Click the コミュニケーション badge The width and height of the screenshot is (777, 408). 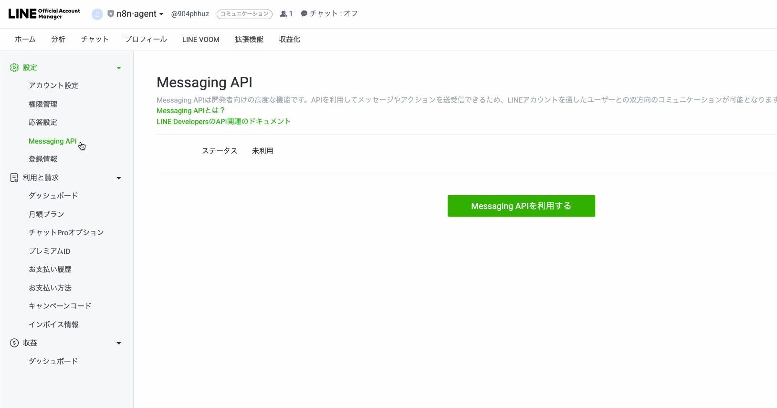coord(244,14)
